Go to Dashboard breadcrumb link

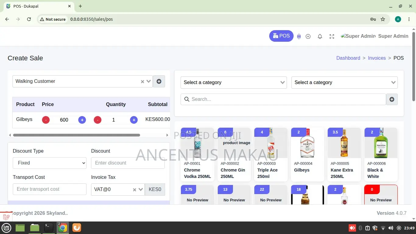pyautogui.click(x=348, y=58)
